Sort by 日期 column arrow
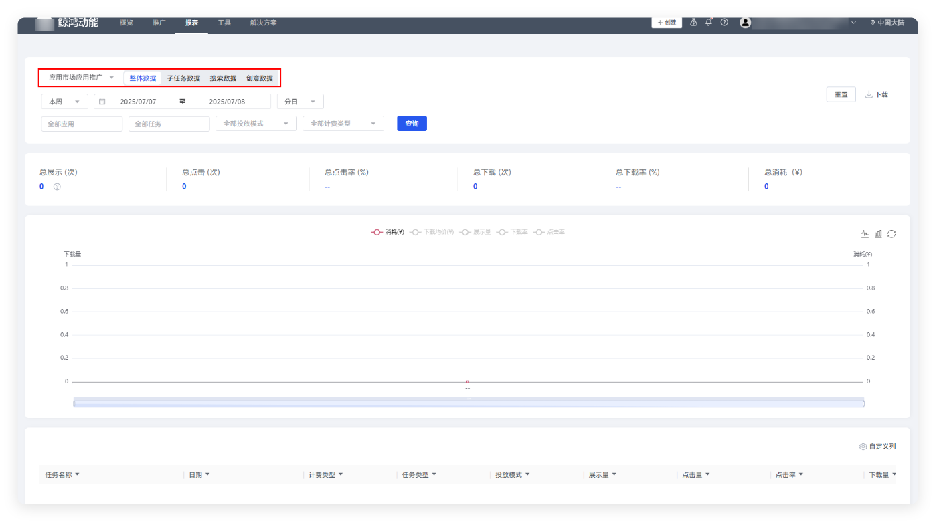 [207, 474]
